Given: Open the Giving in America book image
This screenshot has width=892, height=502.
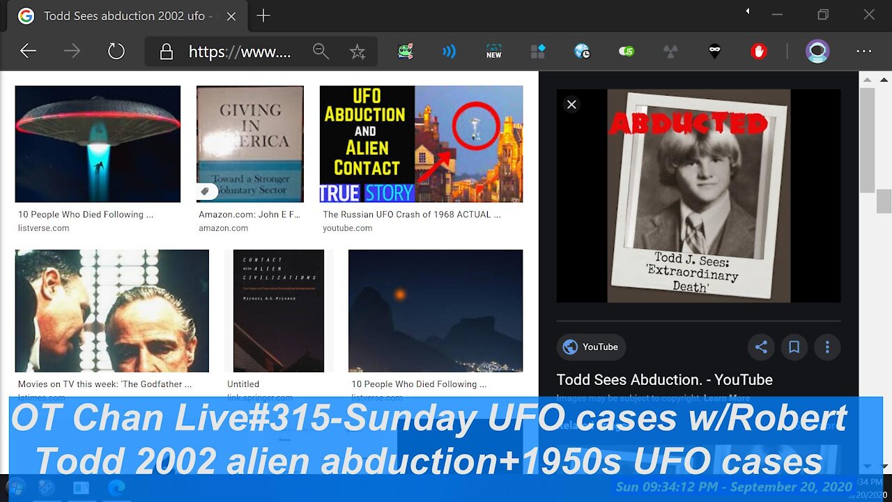Looking at the screenshot, I should click(x=250, y=144).
